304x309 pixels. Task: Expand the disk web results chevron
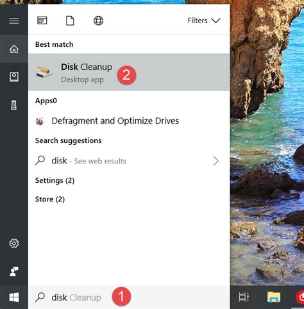(x=216, y=161)
